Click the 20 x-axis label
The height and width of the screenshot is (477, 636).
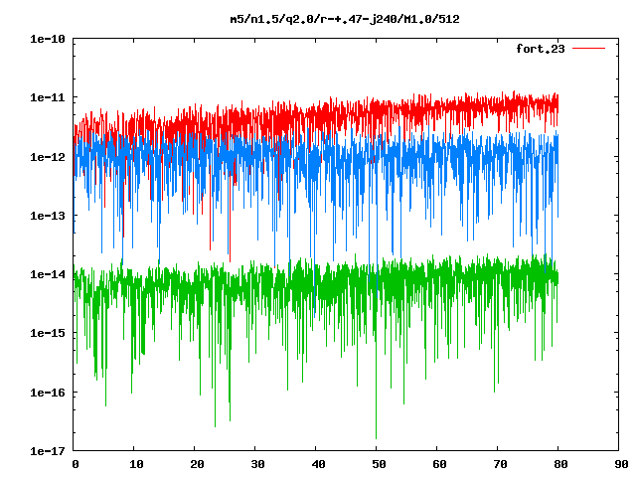tap(197, 464)
